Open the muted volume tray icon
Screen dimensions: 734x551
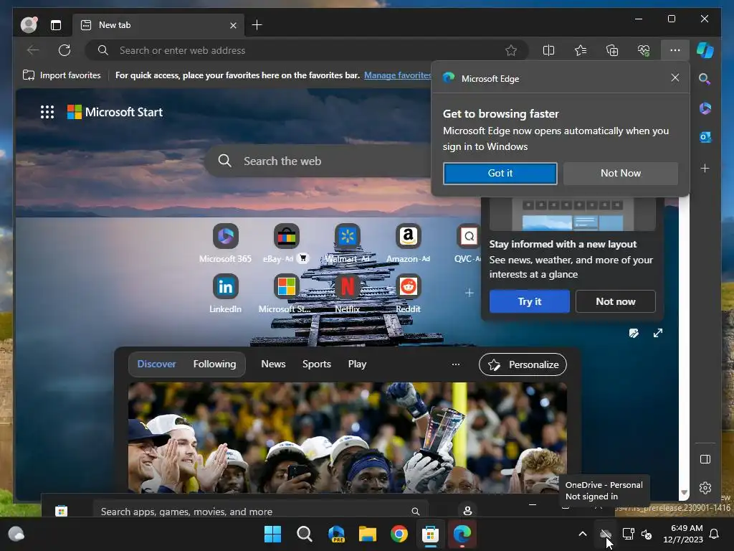tap(647, 534)
